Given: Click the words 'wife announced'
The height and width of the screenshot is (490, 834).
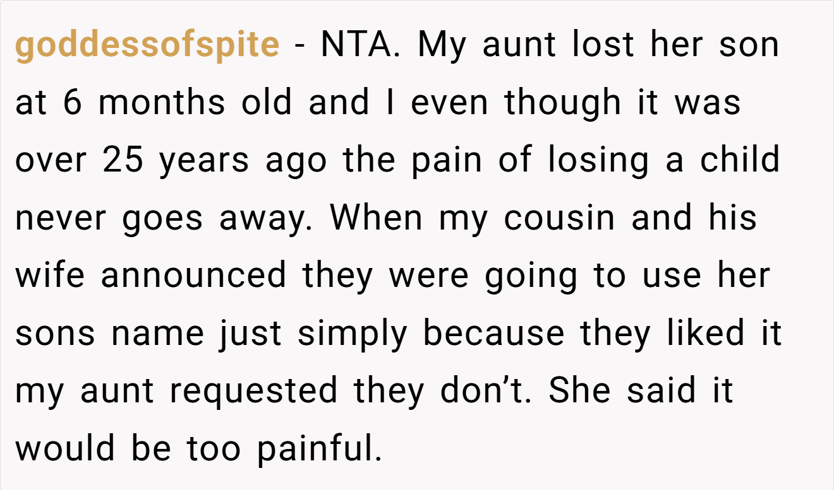Looking at the screenshot, I should pyautogui.click(x=150, y=276).
